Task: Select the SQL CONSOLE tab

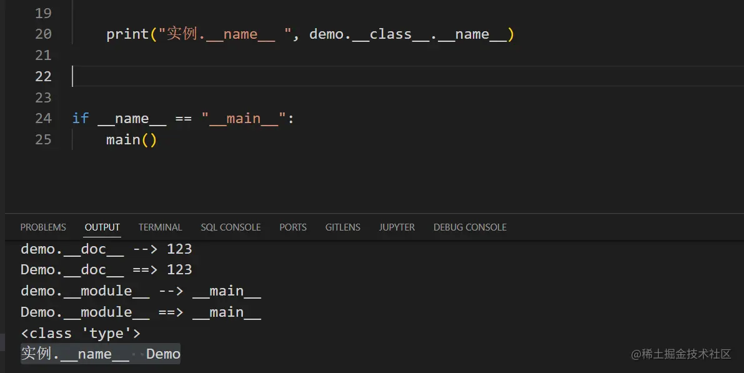Action: (x=231, y=227)
